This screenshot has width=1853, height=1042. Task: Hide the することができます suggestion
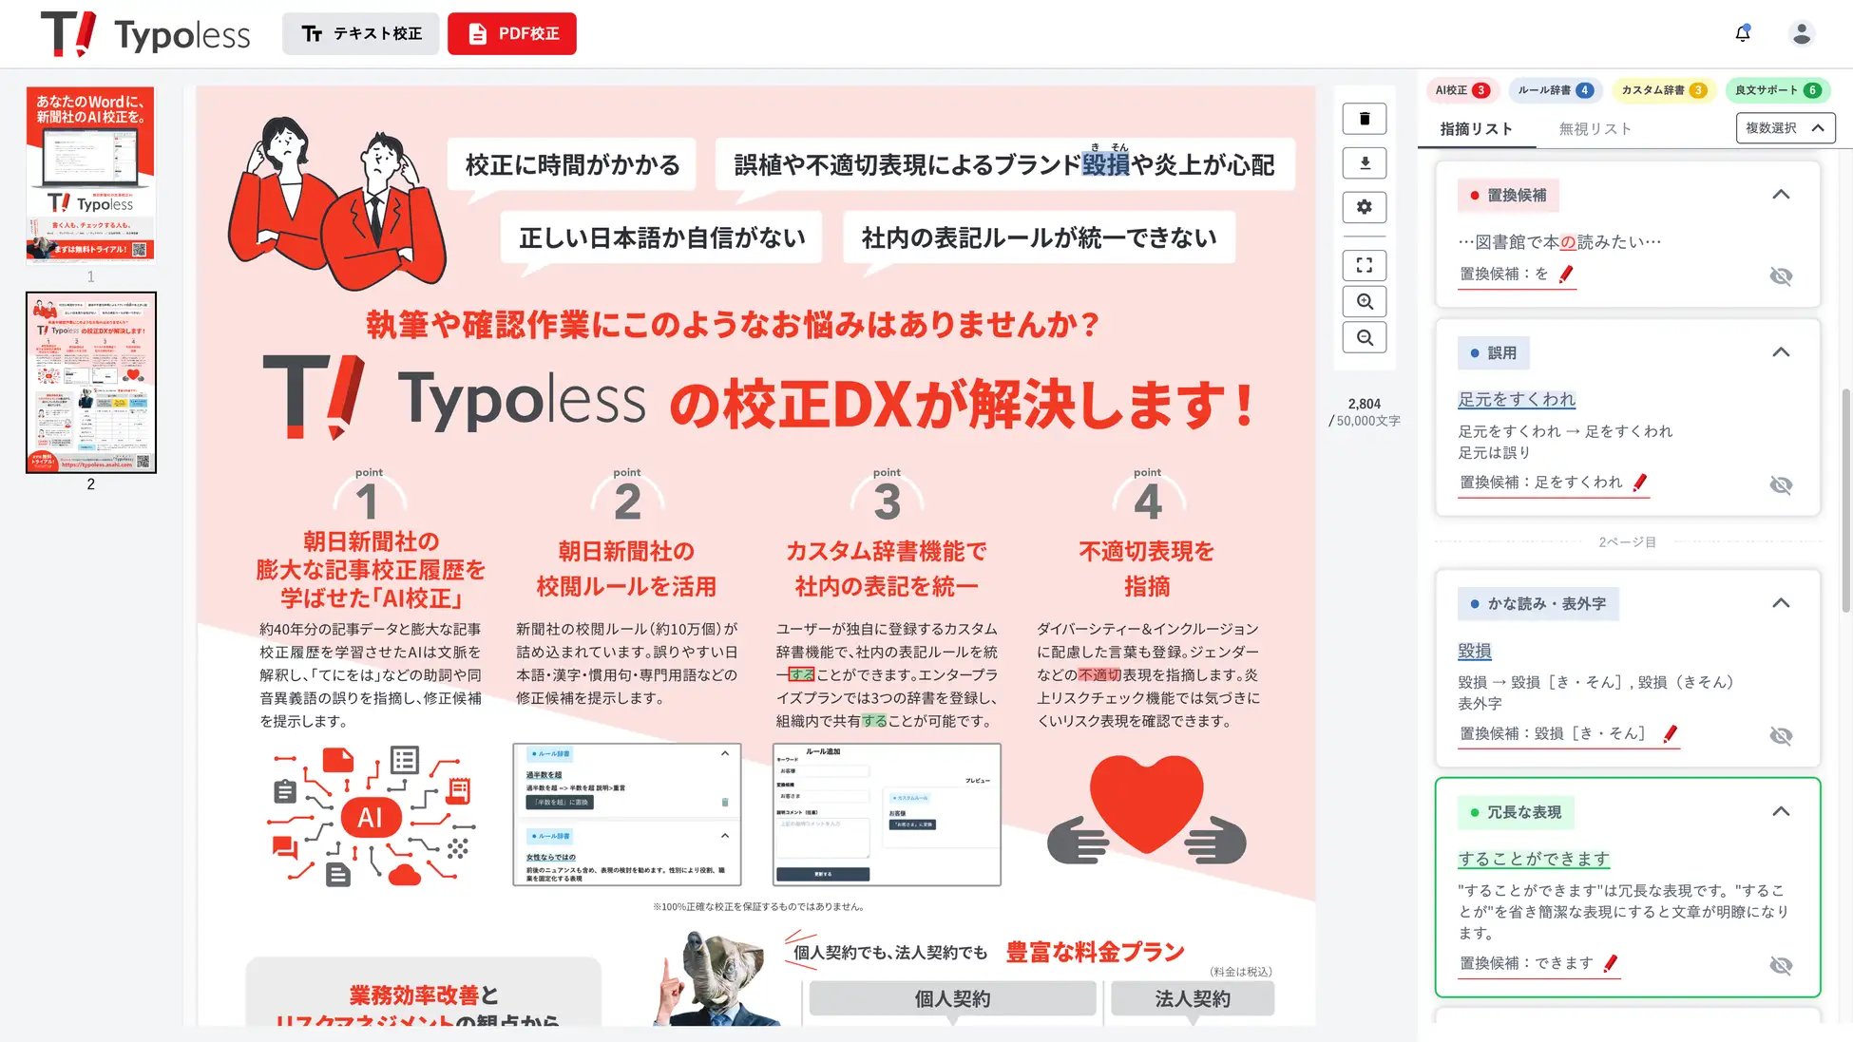(x=1781, y=966)
